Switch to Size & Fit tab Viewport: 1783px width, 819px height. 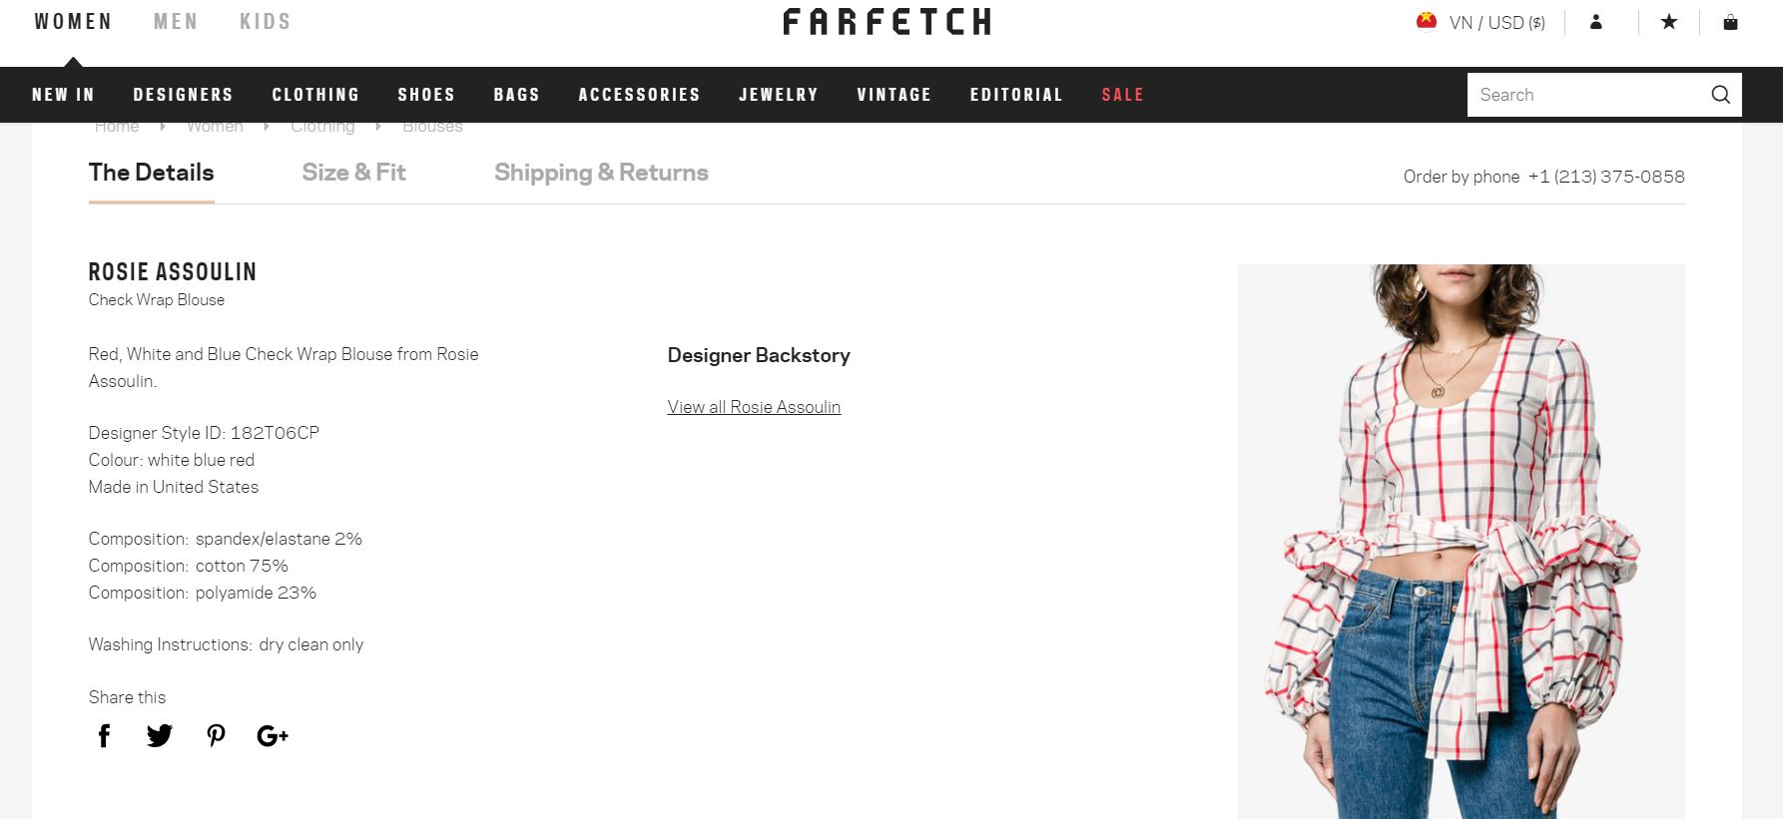click(x=353, y=173)
